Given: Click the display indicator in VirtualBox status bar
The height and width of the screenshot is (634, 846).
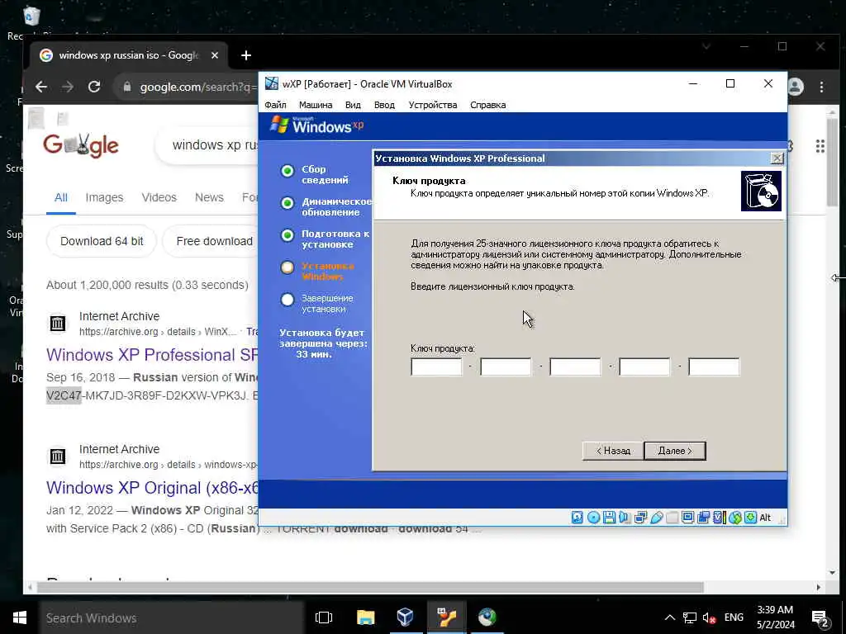Looking at the screenshot, I should pyautogui.click(x=687, y=518).
